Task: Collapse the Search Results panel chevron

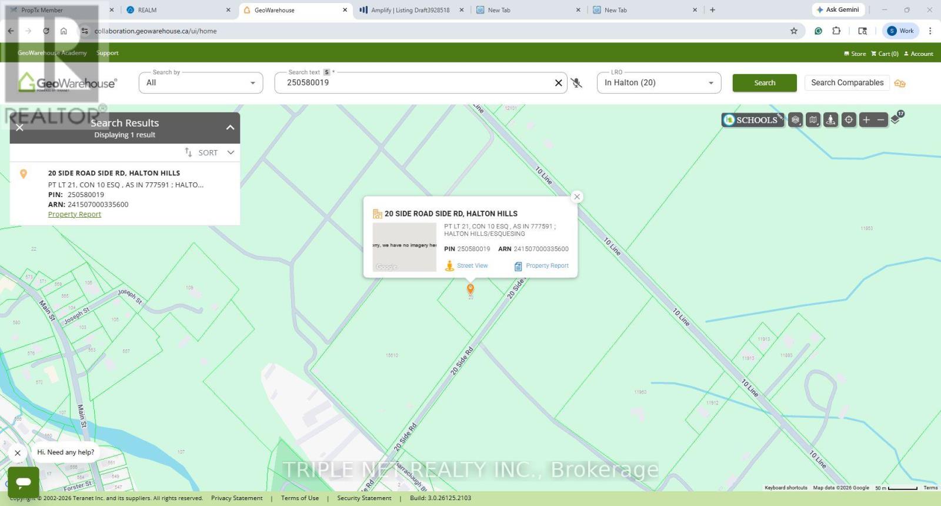Action: [230, 128]
